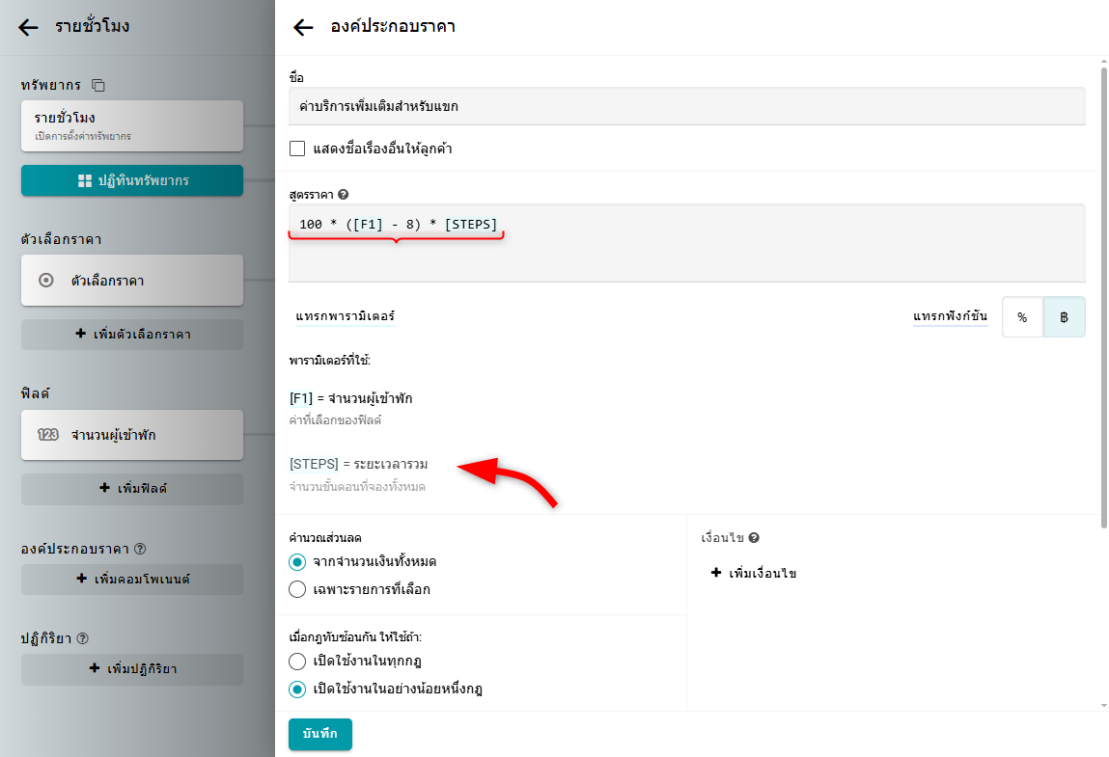Open แทรกฟังก์ชัน insert menu
Image resolution: width=1109 pixels, height=757 pixels.
[x=950, y=316]
